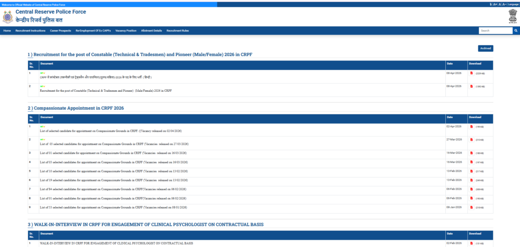
Task: Download PDF for 84 selected candidates list
Action: click(471, 189)
